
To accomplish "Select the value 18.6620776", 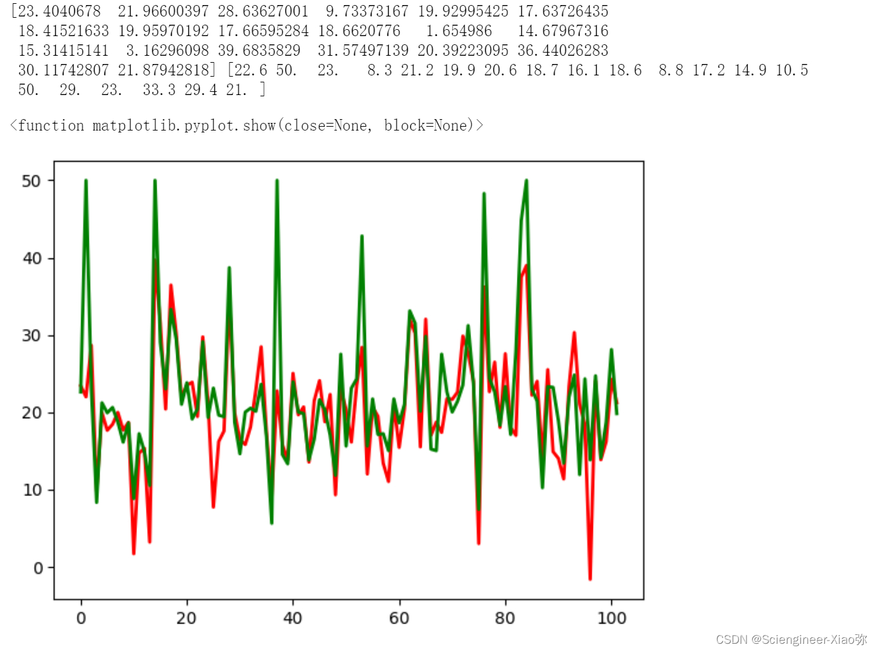I will pyautogui.click(x=360, y=31).
